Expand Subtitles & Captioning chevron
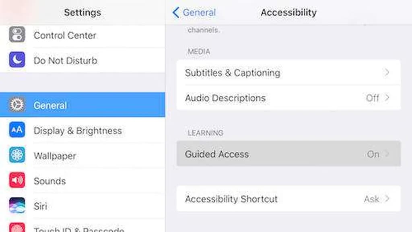The image size is (412, 232). point(387,73)
